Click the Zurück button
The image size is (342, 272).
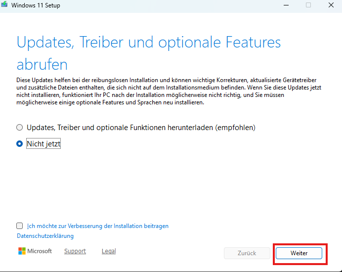(247, 253)
